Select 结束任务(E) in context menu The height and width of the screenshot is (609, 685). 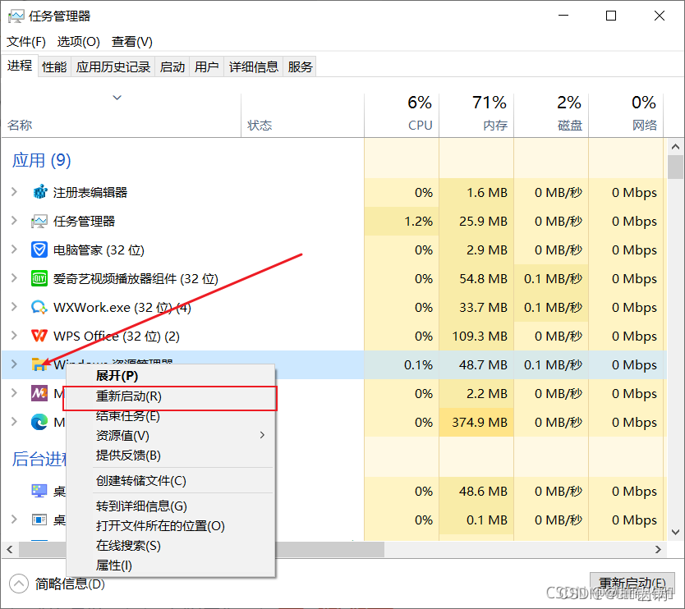[x=128, y=416]
